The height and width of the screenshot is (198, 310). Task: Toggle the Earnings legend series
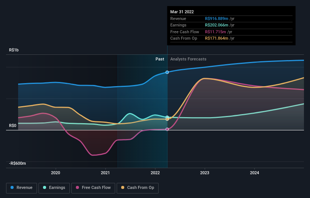tap(54, 188)
